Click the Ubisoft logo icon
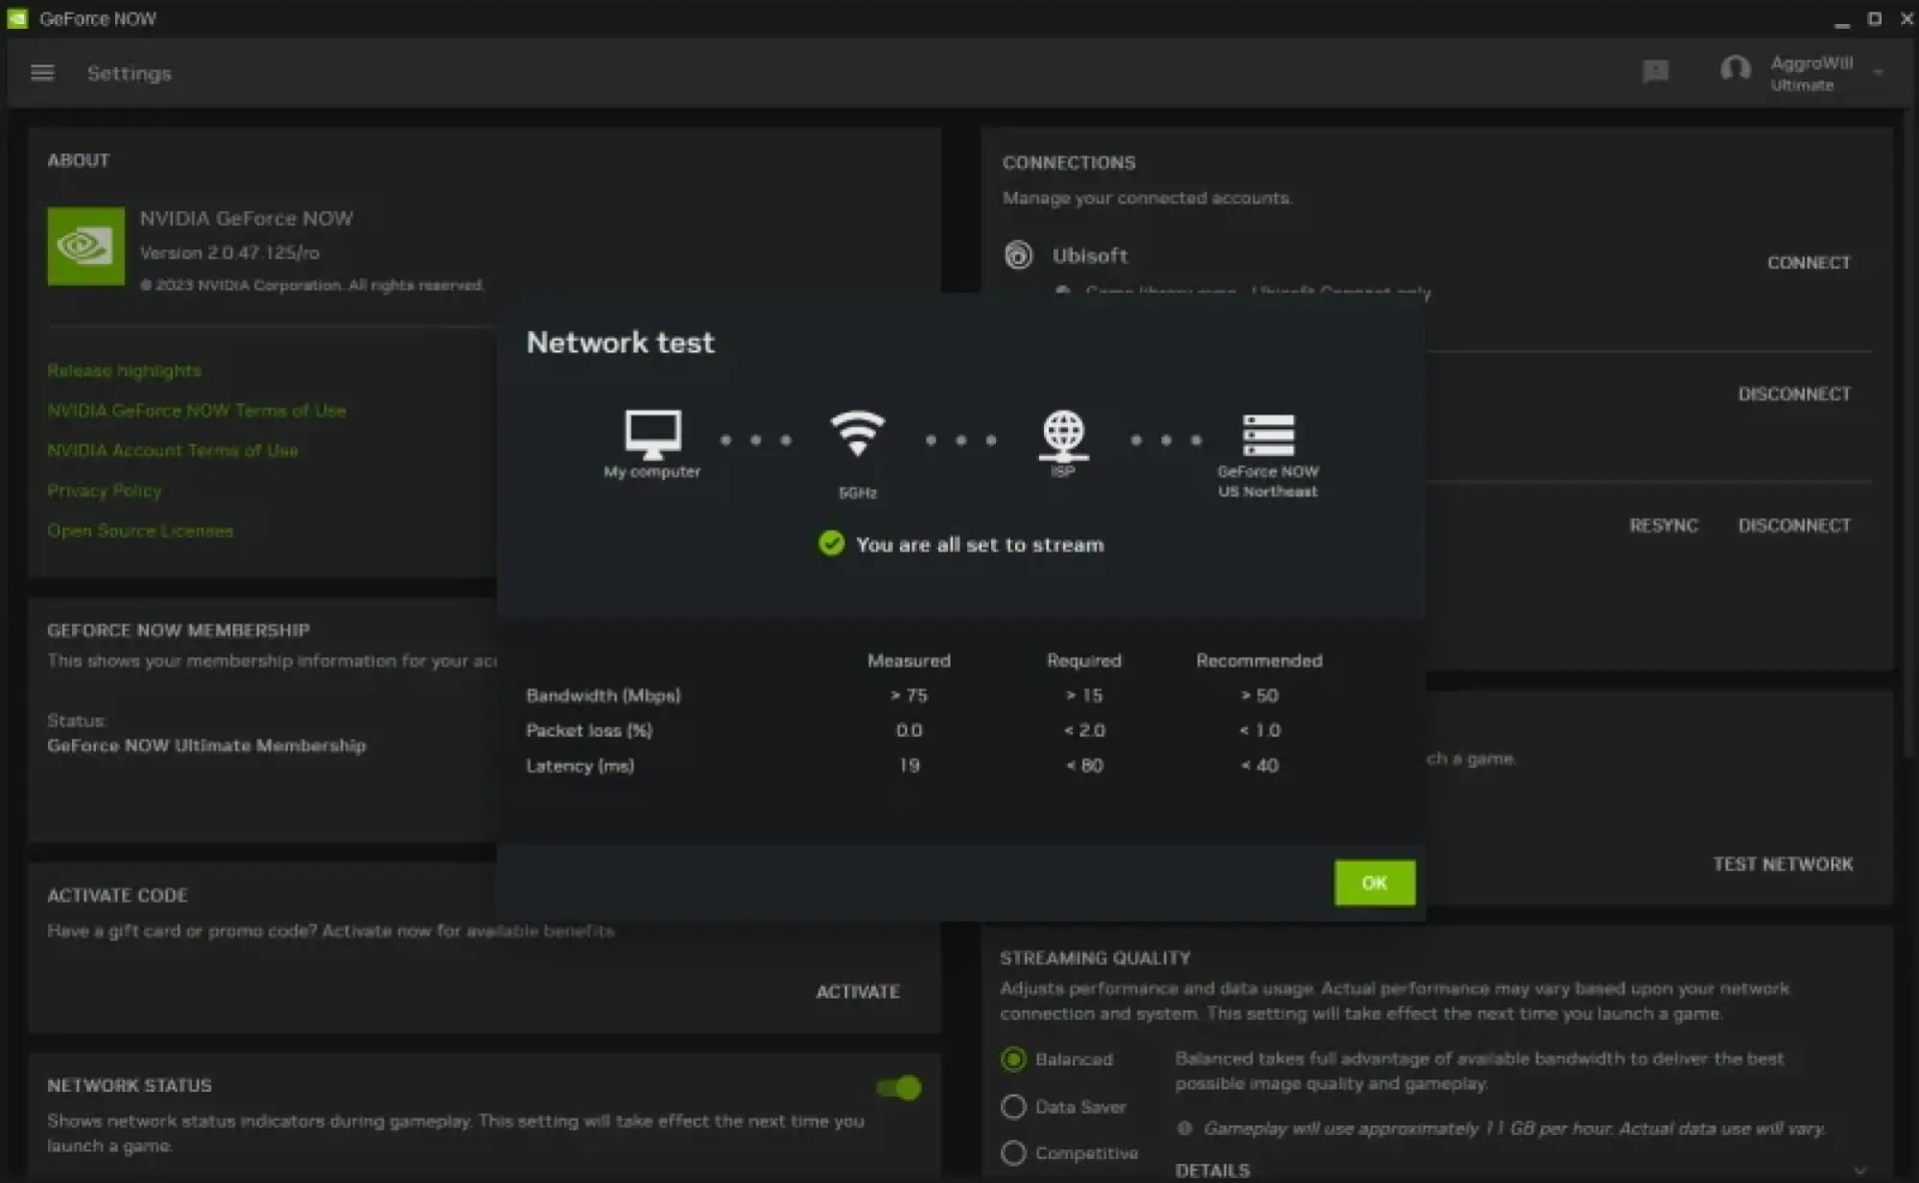Screen dimensions: 1919x1183 [1018, 255]
